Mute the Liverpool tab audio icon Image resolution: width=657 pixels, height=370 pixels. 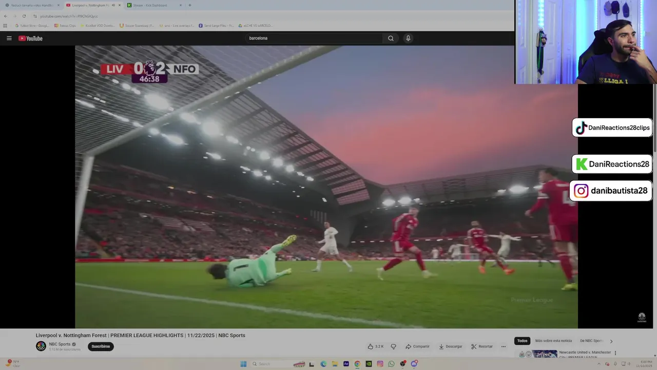click(113, 5)
